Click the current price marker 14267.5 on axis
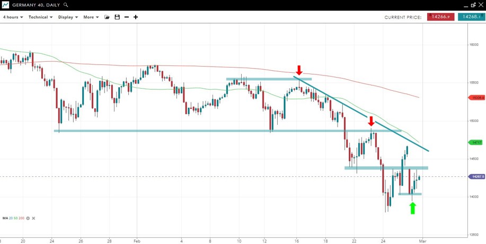 tap(477, 177)
